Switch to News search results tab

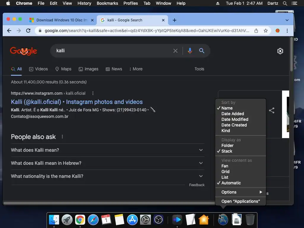click(x=114, y=69)
